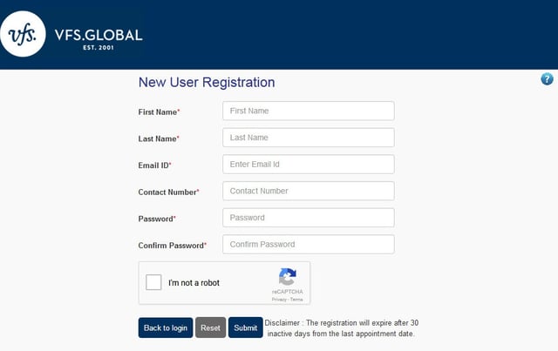Submit the registration form

click(246, 327)
